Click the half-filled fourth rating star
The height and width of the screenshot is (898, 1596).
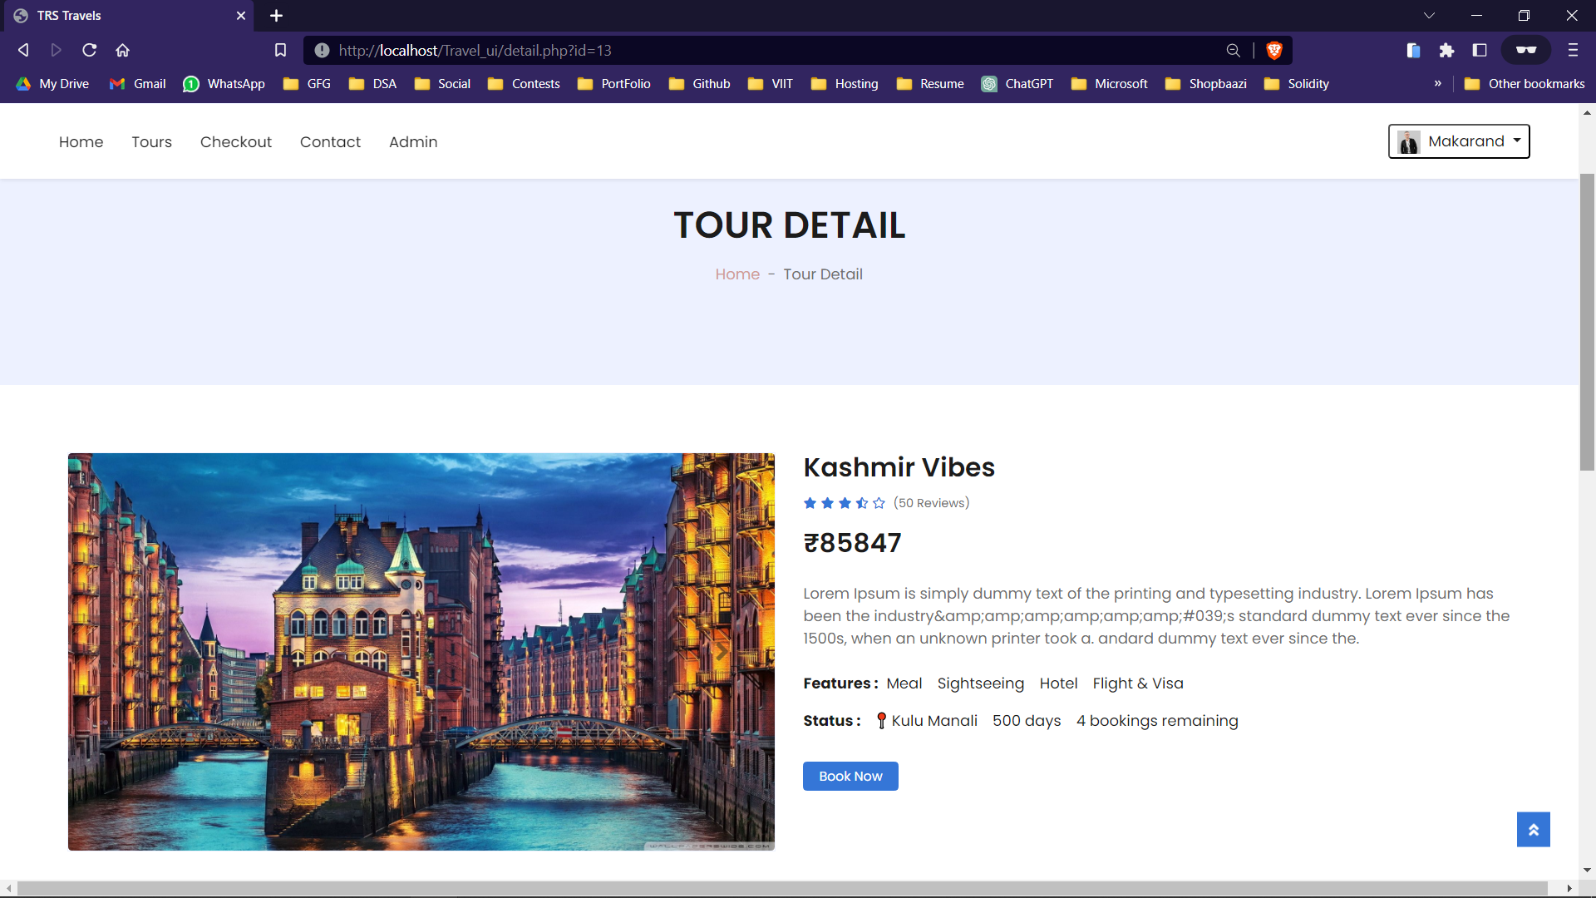pyautogui.click(x=862, y=503)
